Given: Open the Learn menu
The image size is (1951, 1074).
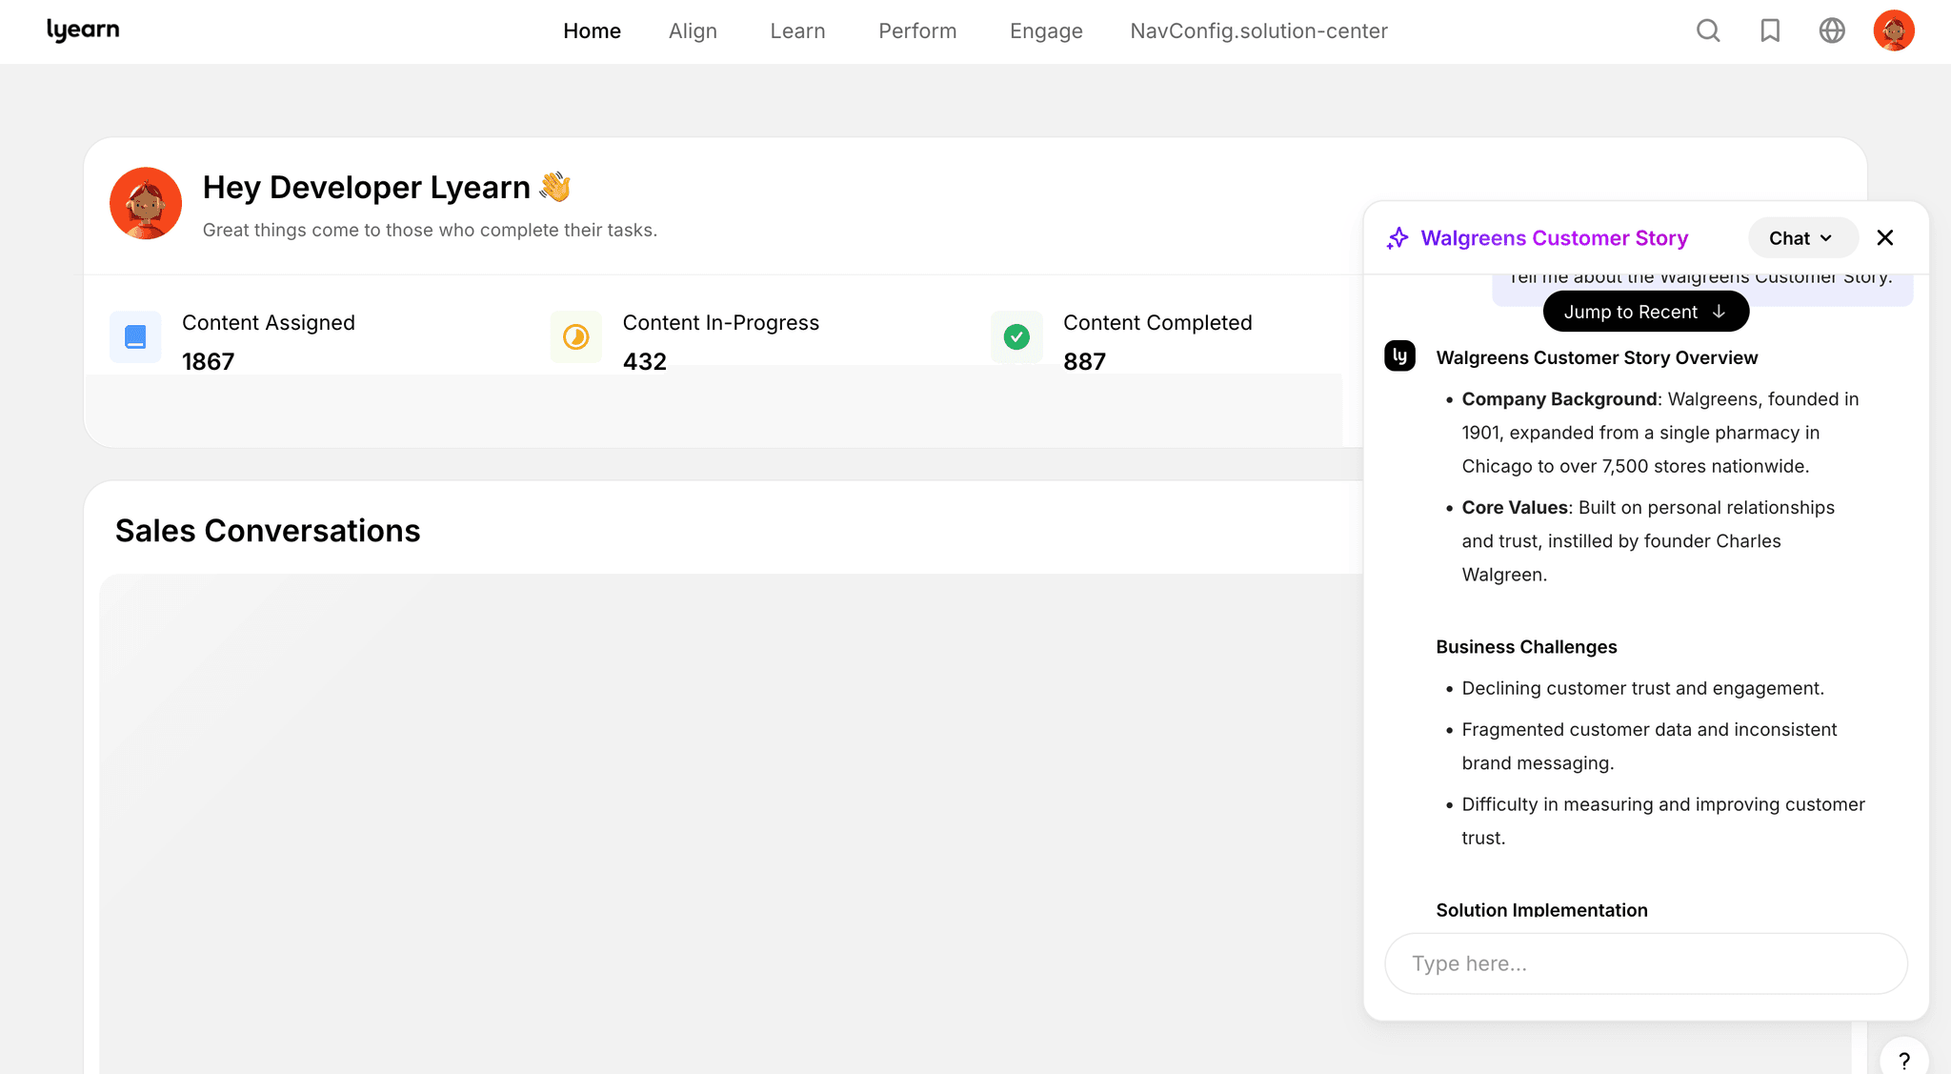Looking at the screenshot, I should coord(797,30).
